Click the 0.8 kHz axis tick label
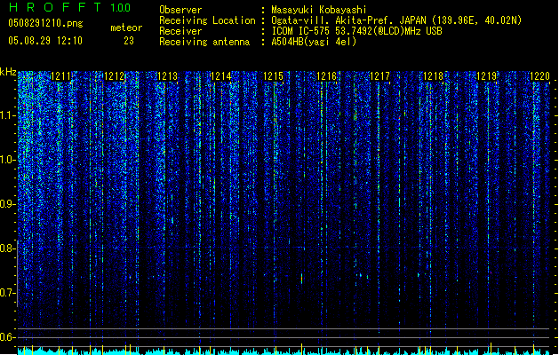This screenshot has width=559, height=355. [8, 248]
